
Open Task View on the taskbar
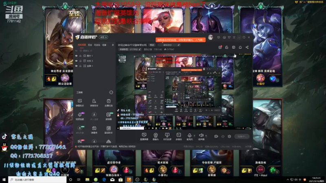(79, 180)
